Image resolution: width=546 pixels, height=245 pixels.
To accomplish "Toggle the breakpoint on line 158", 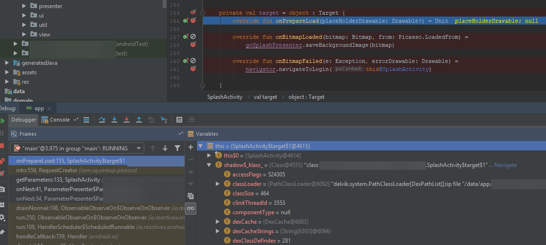I will (x=193, y=44).
